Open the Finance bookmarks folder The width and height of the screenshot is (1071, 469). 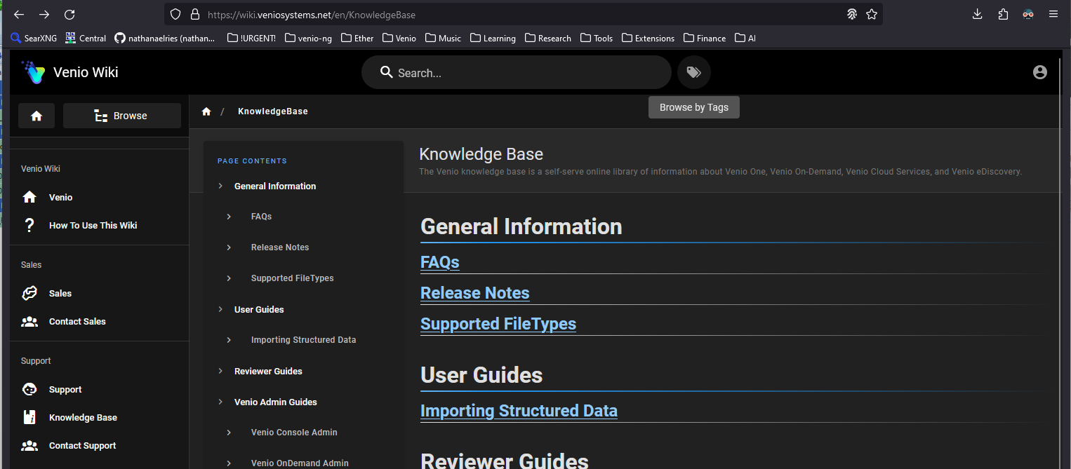pos(705,39)
